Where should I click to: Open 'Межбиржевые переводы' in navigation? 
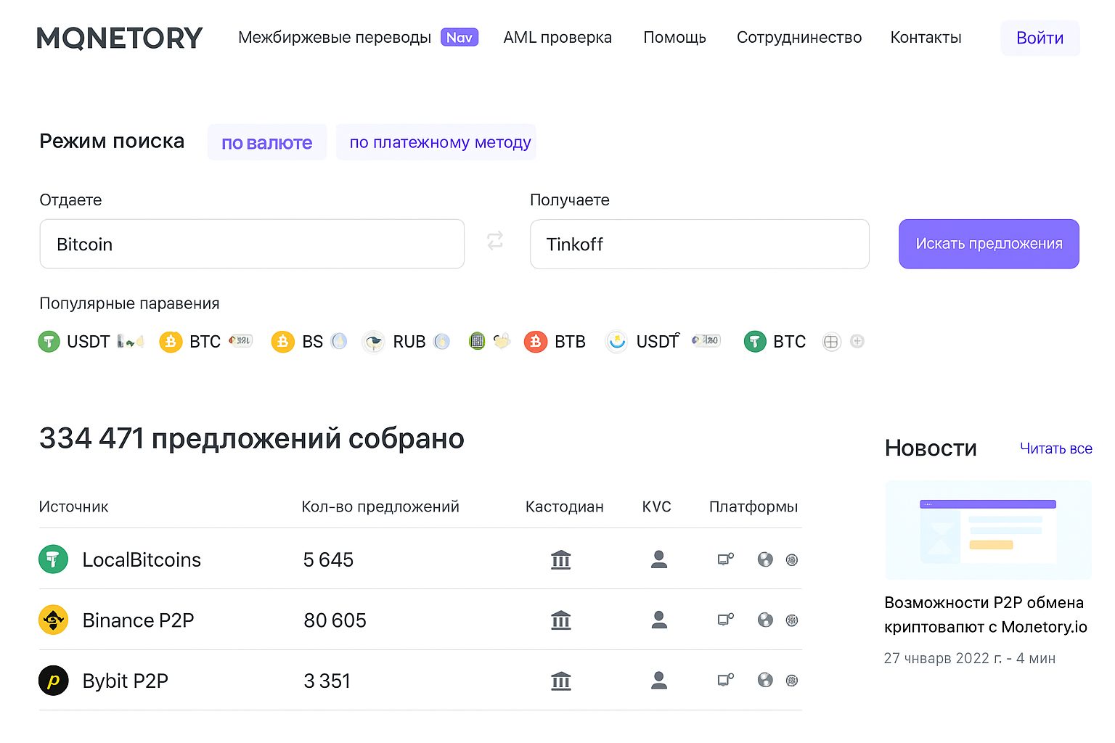[x=335, y=38]
